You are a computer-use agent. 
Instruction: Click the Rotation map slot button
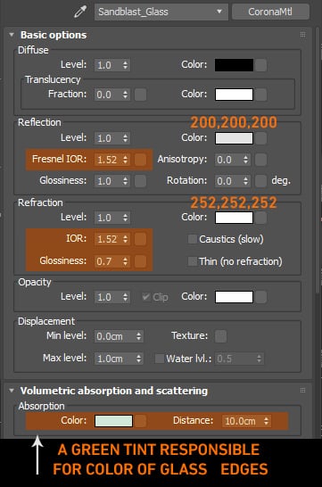coord(260,181)
